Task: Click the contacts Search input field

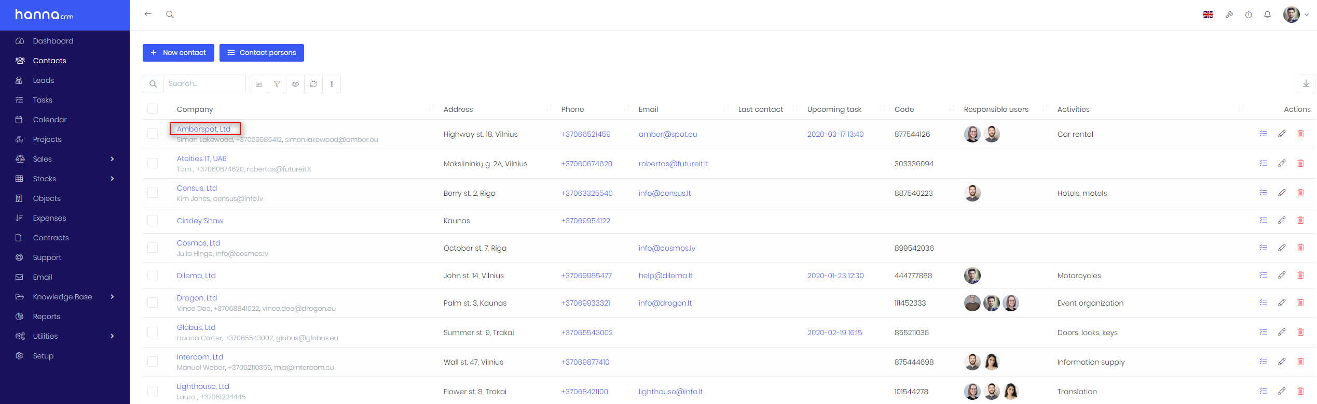Action: click(x=204, y=84)
